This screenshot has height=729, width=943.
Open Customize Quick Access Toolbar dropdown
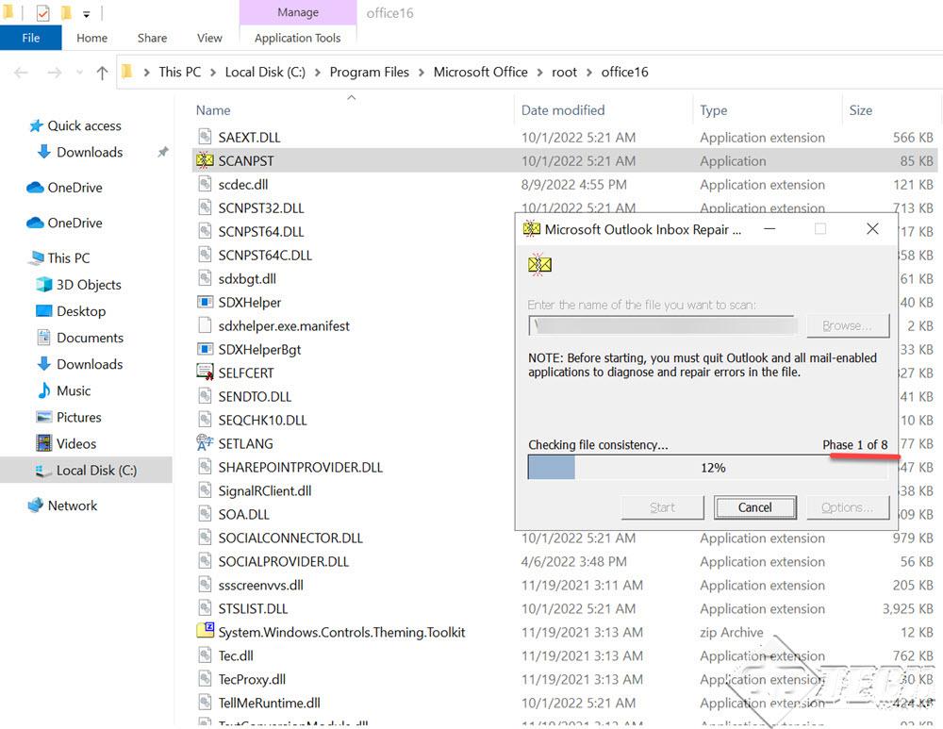(x=86, y=14)
